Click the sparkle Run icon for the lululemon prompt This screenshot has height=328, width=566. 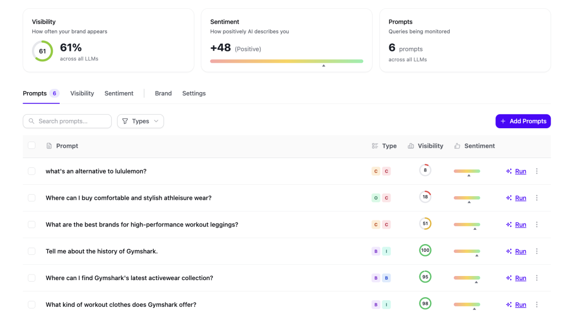[x=508, y=170]
